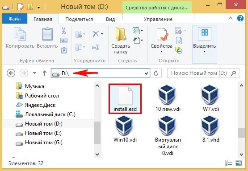Image resolution: width=248 pixels, height=171 pixels.
Task: Click the New item icon in Создать group
Action: (x=136, y=31)
